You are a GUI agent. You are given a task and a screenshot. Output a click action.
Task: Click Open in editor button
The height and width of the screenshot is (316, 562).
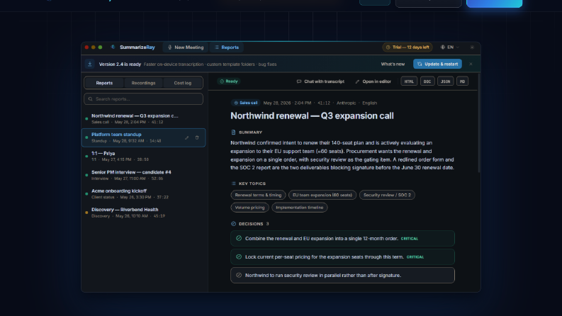pos(373,81)
